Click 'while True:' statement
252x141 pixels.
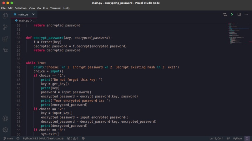[x=36, y=63]
